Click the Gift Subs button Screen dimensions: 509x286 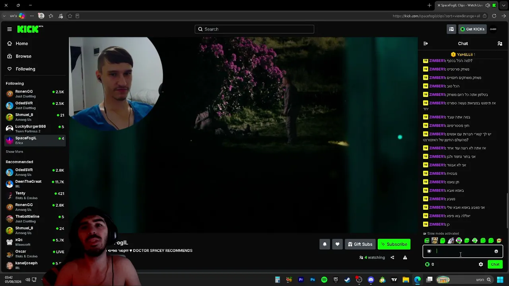click(x=360, y=244)
